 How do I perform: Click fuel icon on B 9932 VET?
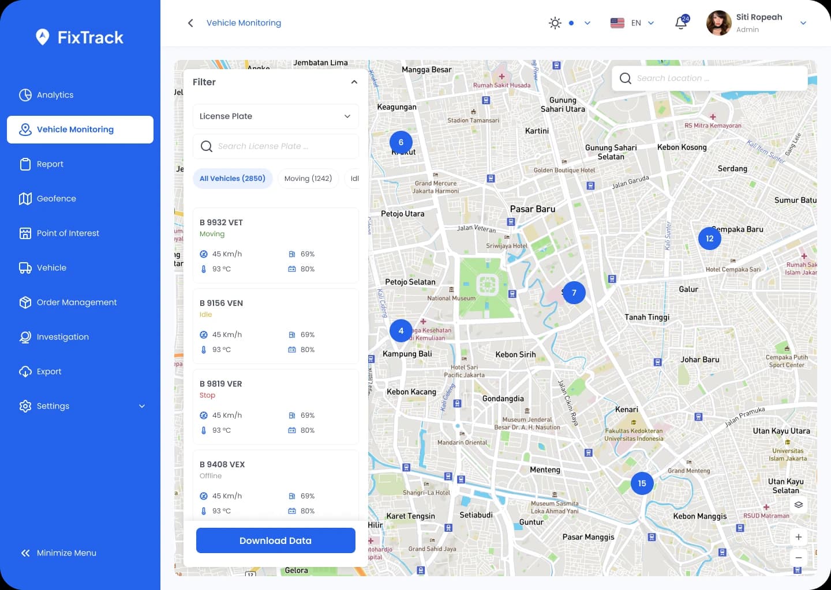pyautogui.click(x=292, y=254)
